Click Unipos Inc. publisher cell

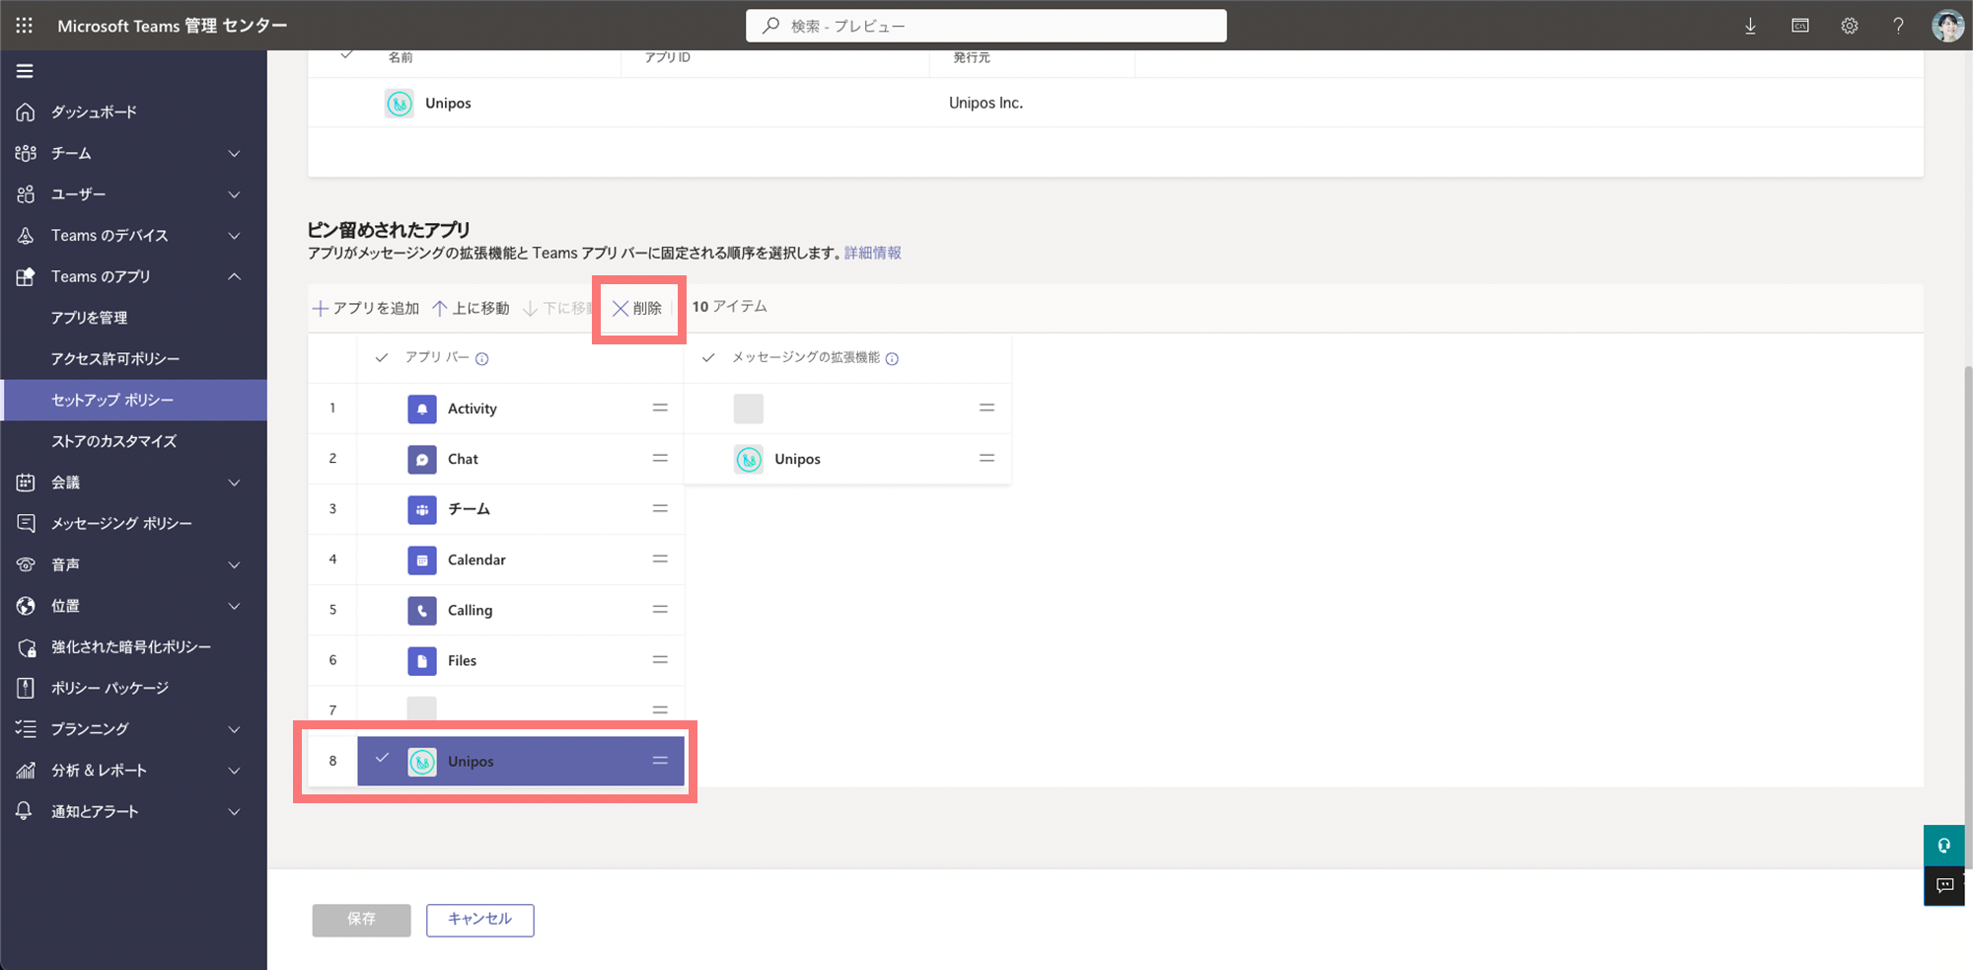[x=986, y=103]
